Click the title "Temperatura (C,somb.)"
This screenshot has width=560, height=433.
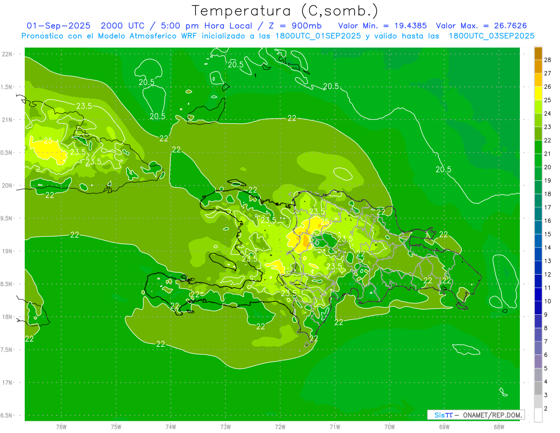pyautogui.click(x=284, y=11)
